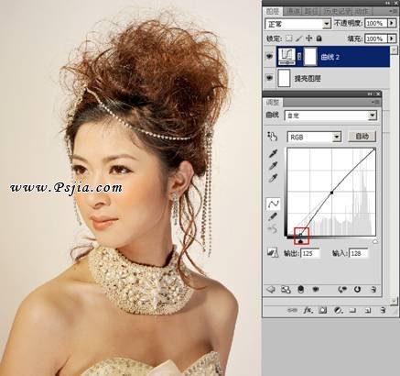Select the edit points curve tool

pos(273,204)
